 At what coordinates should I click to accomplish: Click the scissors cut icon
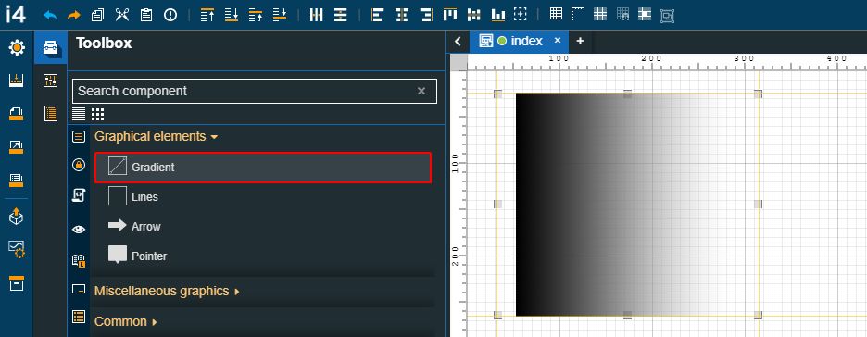tap(121, 15)
